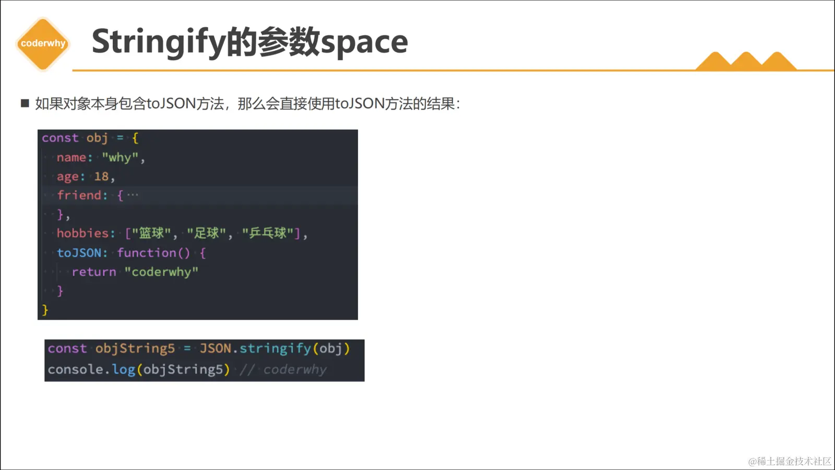Click the coderwhy diamond logo

[43, 44]
